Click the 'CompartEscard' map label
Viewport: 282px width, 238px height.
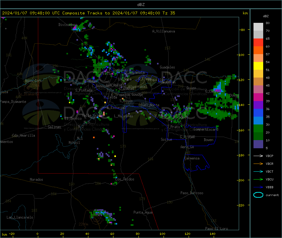click(x=206, y=129)
